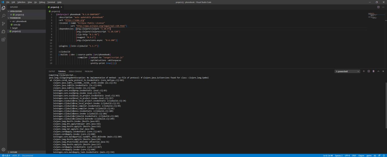This screenshot has width=387, height=157.
Task: Change file encoding via UTF-8
Action: (347, 155)
